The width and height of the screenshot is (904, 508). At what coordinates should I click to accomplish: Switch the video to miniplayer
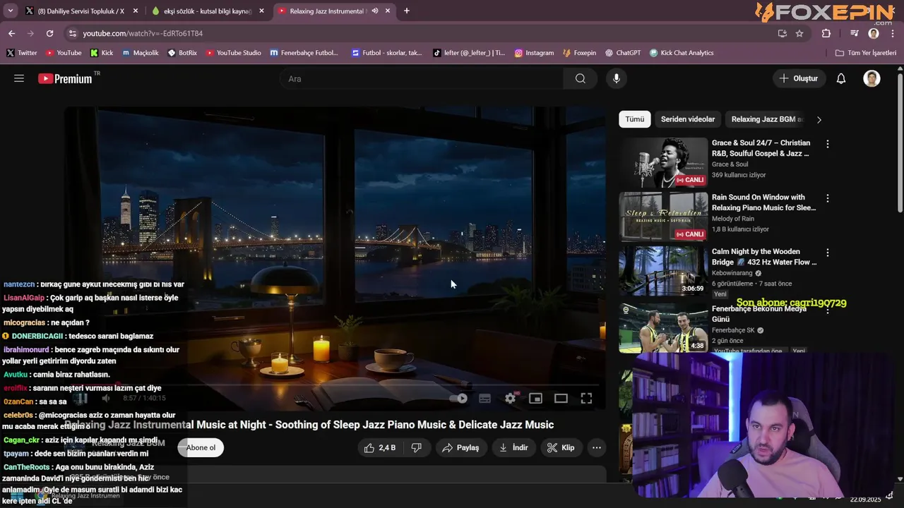tap(535, 399)
